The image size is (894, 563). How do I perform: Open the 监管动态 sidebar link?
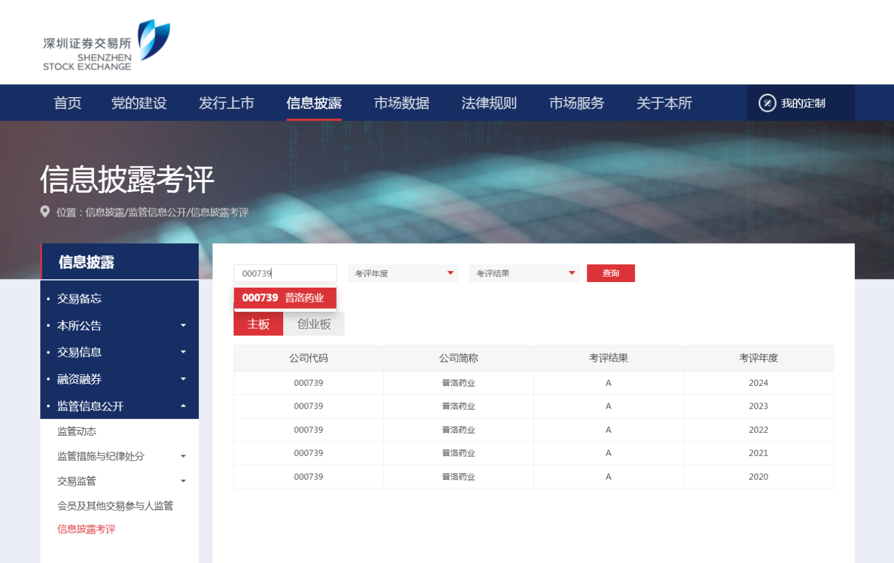pos(77,431)
